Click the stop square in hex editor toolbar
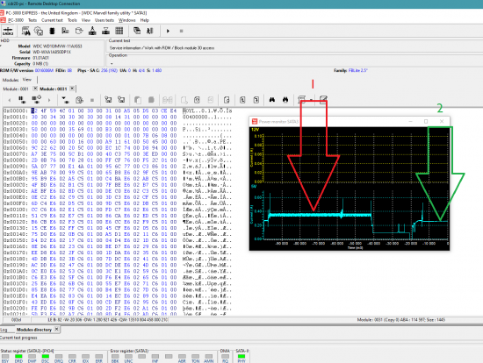This screenshot has height=363, width=483. point(92,100)
